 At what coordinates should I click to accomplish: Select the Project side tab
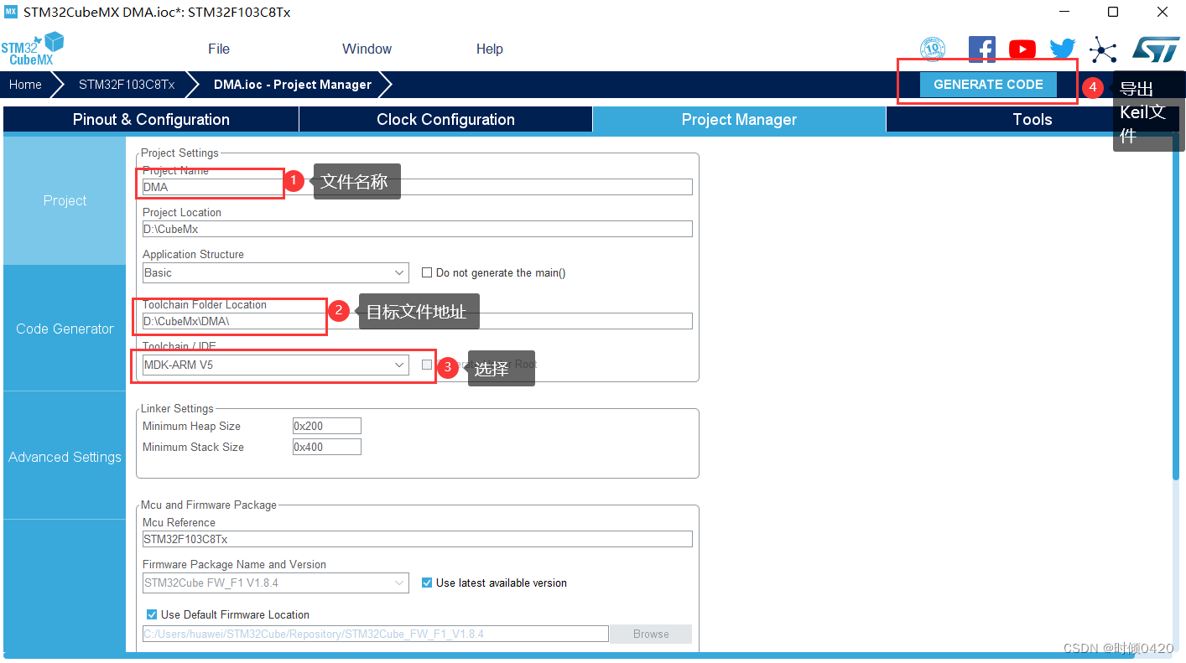[x=65, y=201]
